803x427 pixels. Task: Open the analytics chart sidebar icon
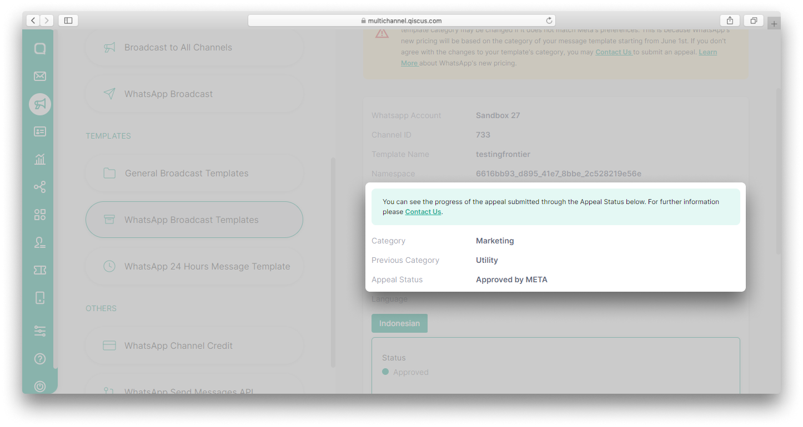tap(40, 159)
